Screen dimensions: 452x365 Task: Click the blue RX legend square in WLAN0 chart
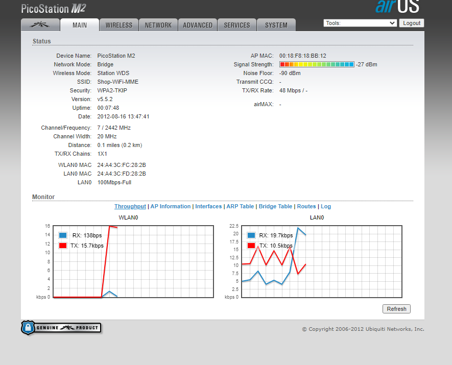tap(63, 235)
